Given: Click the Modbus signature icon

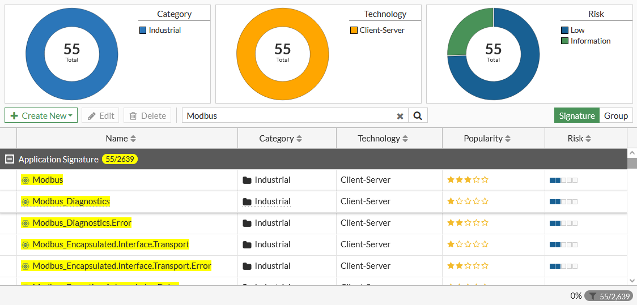Looking at the screenshot, I should click(25, 180).
